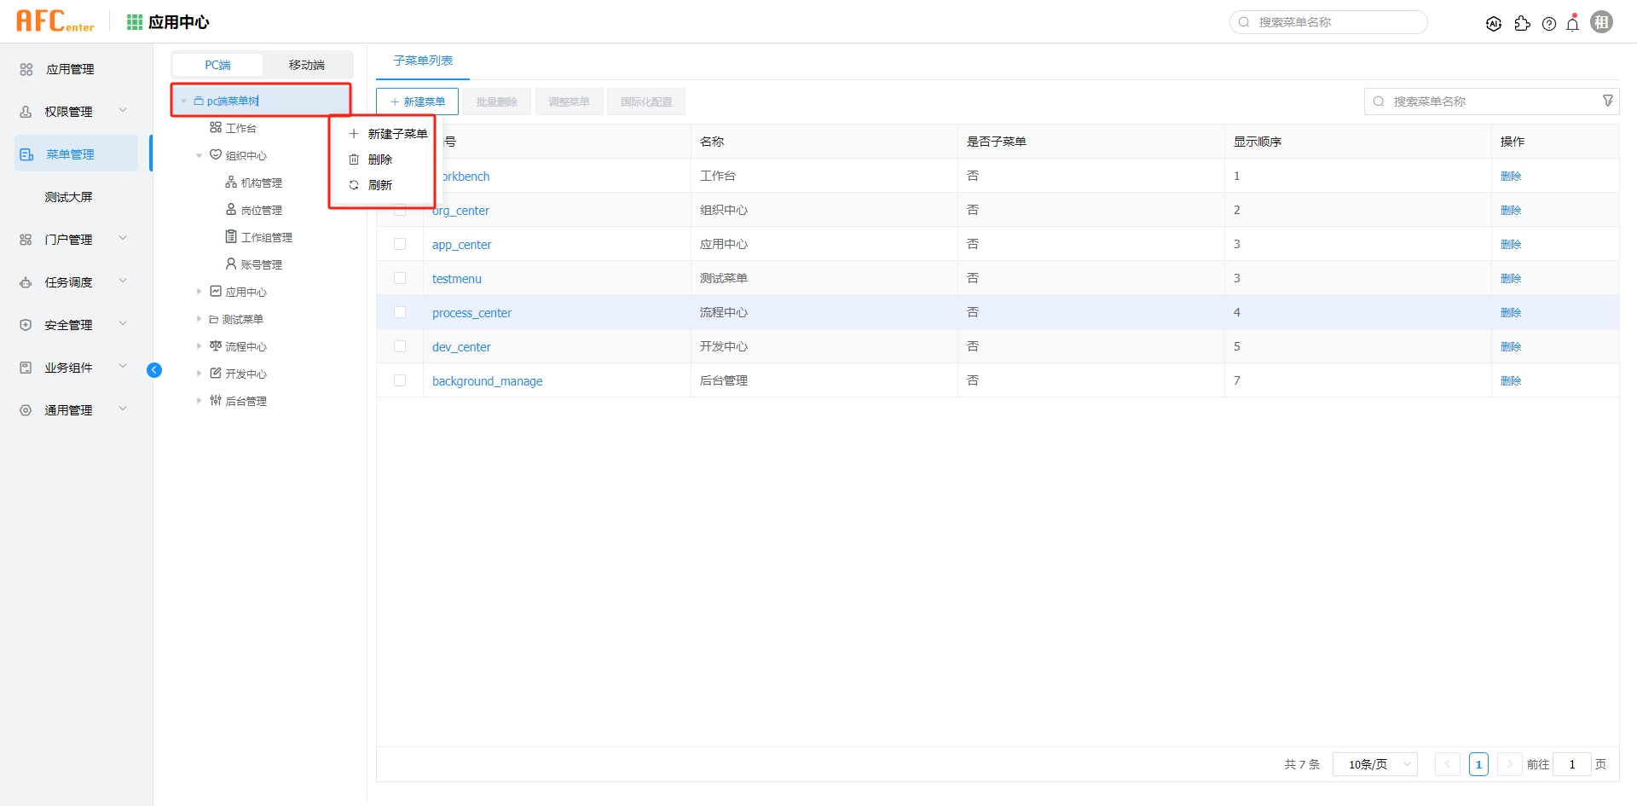
Task: Open the process_center link
Action: (472, 312)
